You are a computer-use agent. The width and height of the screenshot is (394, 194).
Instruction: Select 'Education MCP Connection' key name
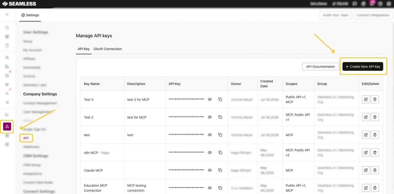pos(96,188)
